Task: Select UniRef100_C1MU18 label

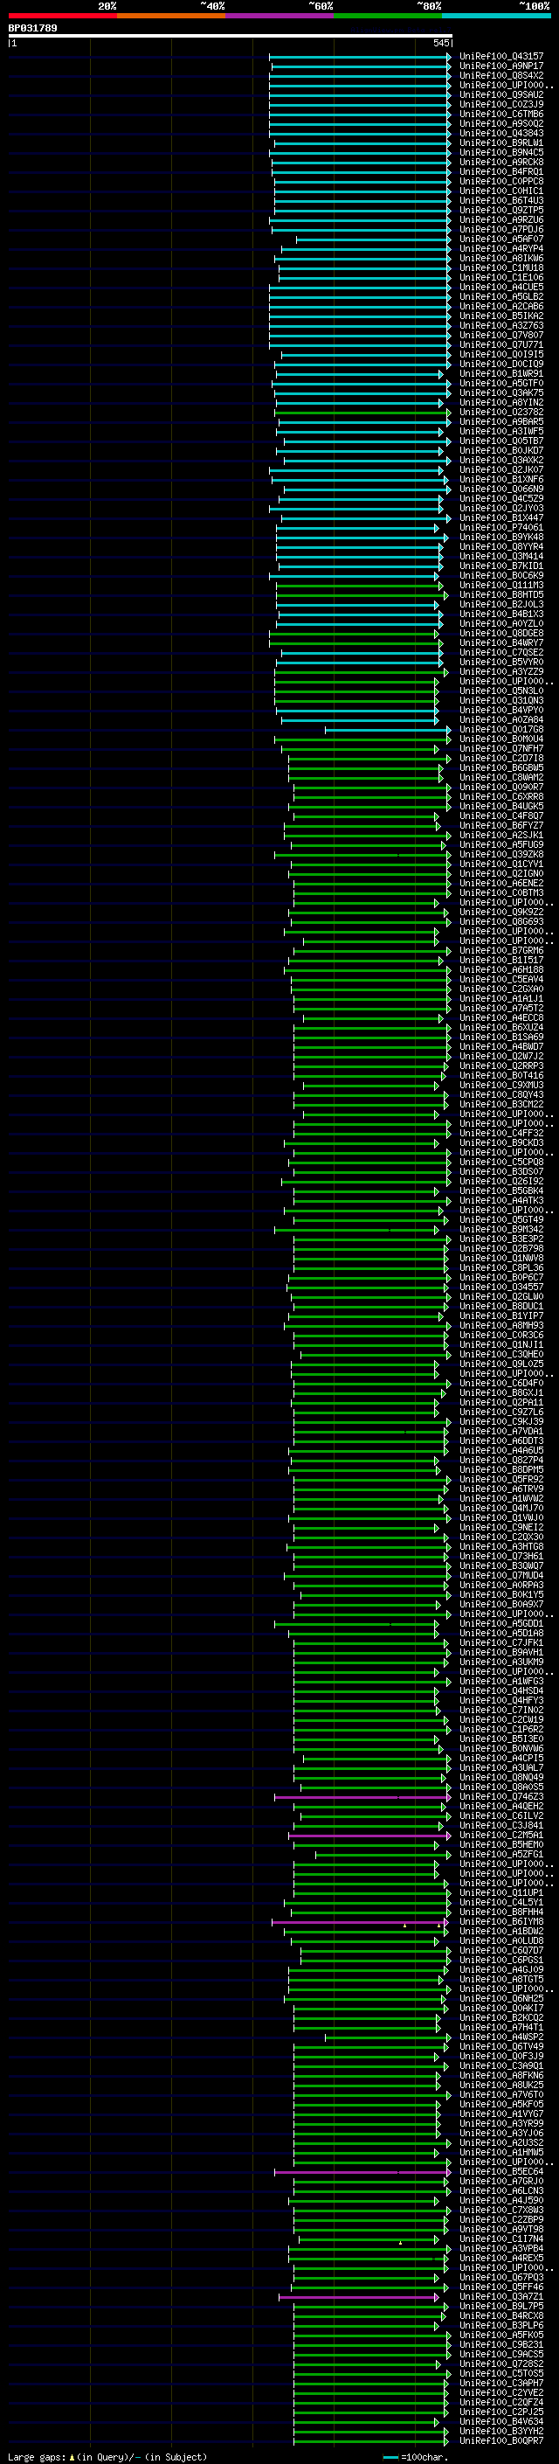Action: pos(501,267)
